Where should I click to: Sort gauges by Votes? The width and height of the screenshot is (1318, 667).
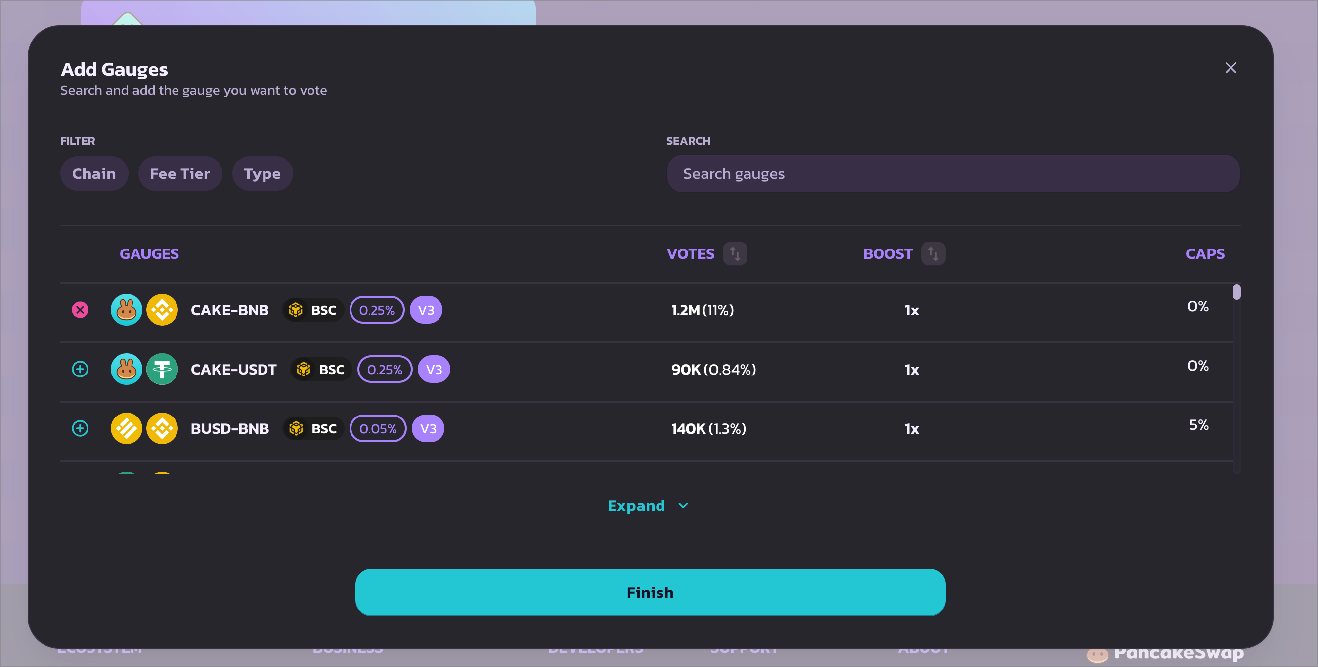click(735, 253)
